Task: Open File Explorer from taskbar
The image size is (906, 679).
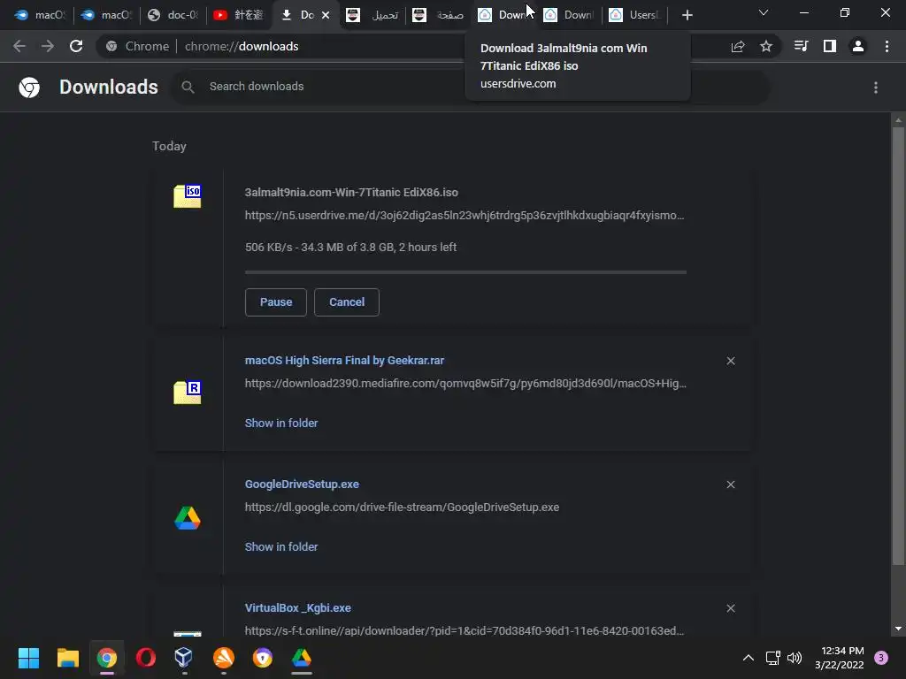Action: tap(67, 658)
